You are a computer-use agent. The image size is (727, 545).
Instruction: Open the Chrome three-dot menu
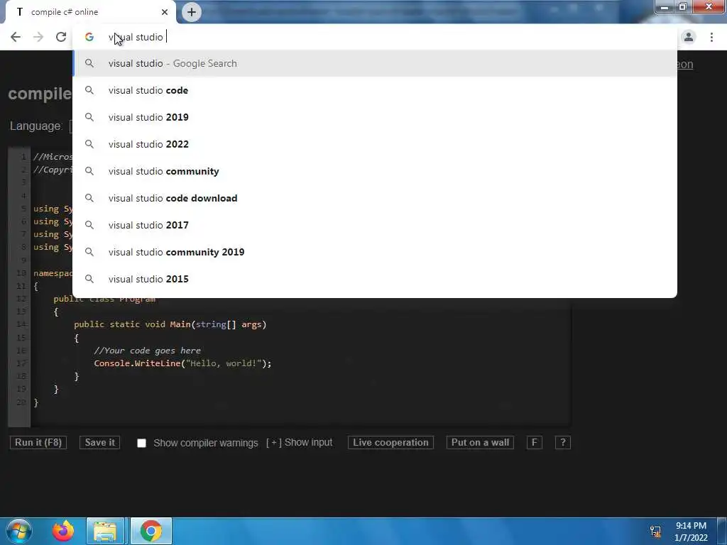711,37
